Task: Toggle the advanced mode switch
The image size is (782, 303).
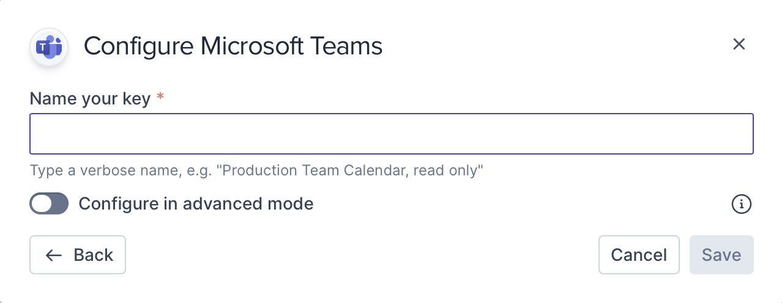Action: [x=49, y=204]
